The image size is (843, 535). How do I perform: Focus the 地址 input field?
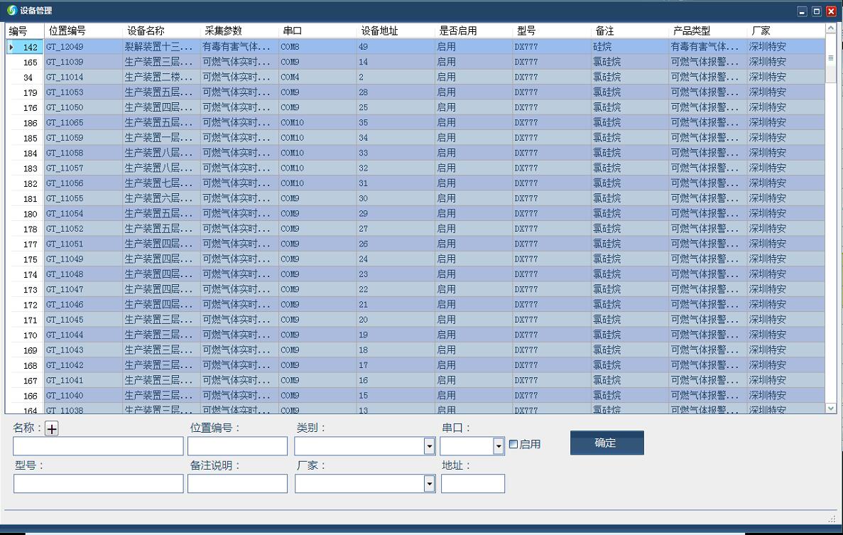[472, 484]
